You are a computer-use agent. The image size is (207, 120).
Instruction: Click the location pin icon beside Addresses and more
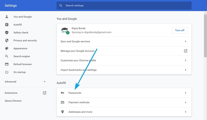(62, 112)
